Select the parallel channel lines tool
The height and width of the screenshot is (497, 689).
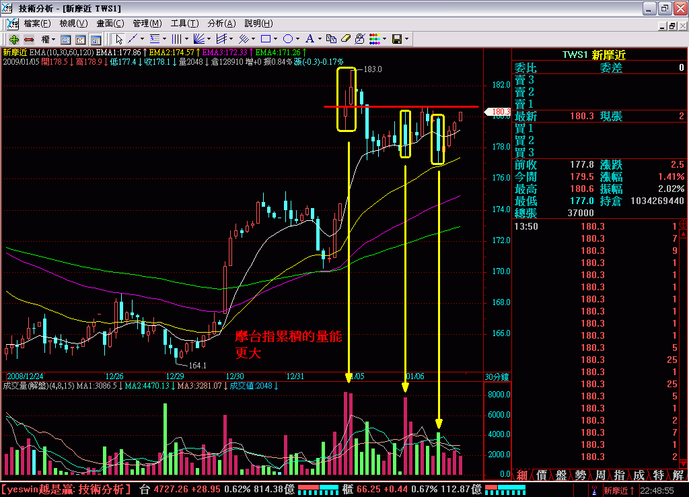tap(221, 39)
